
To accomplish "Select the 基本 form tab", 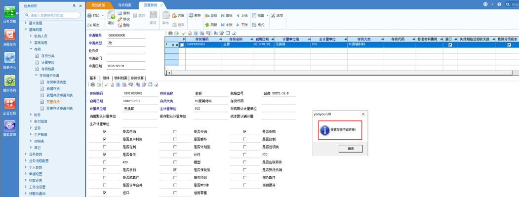I will pos(93,78).
